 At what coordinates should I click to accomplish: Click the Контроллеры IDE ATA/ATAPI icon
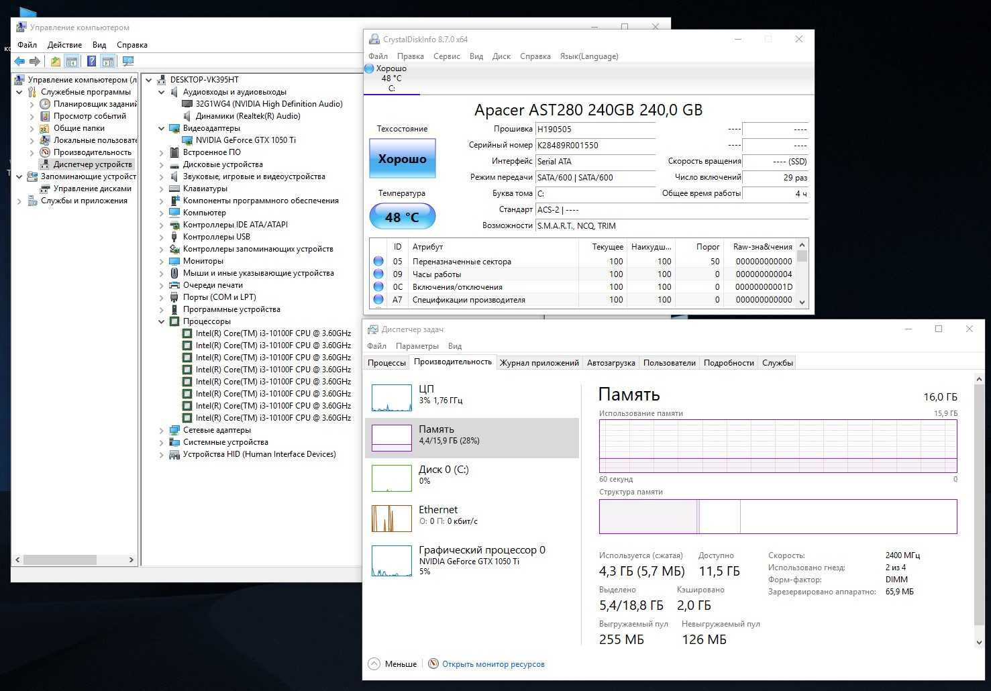tap(174, 225)
